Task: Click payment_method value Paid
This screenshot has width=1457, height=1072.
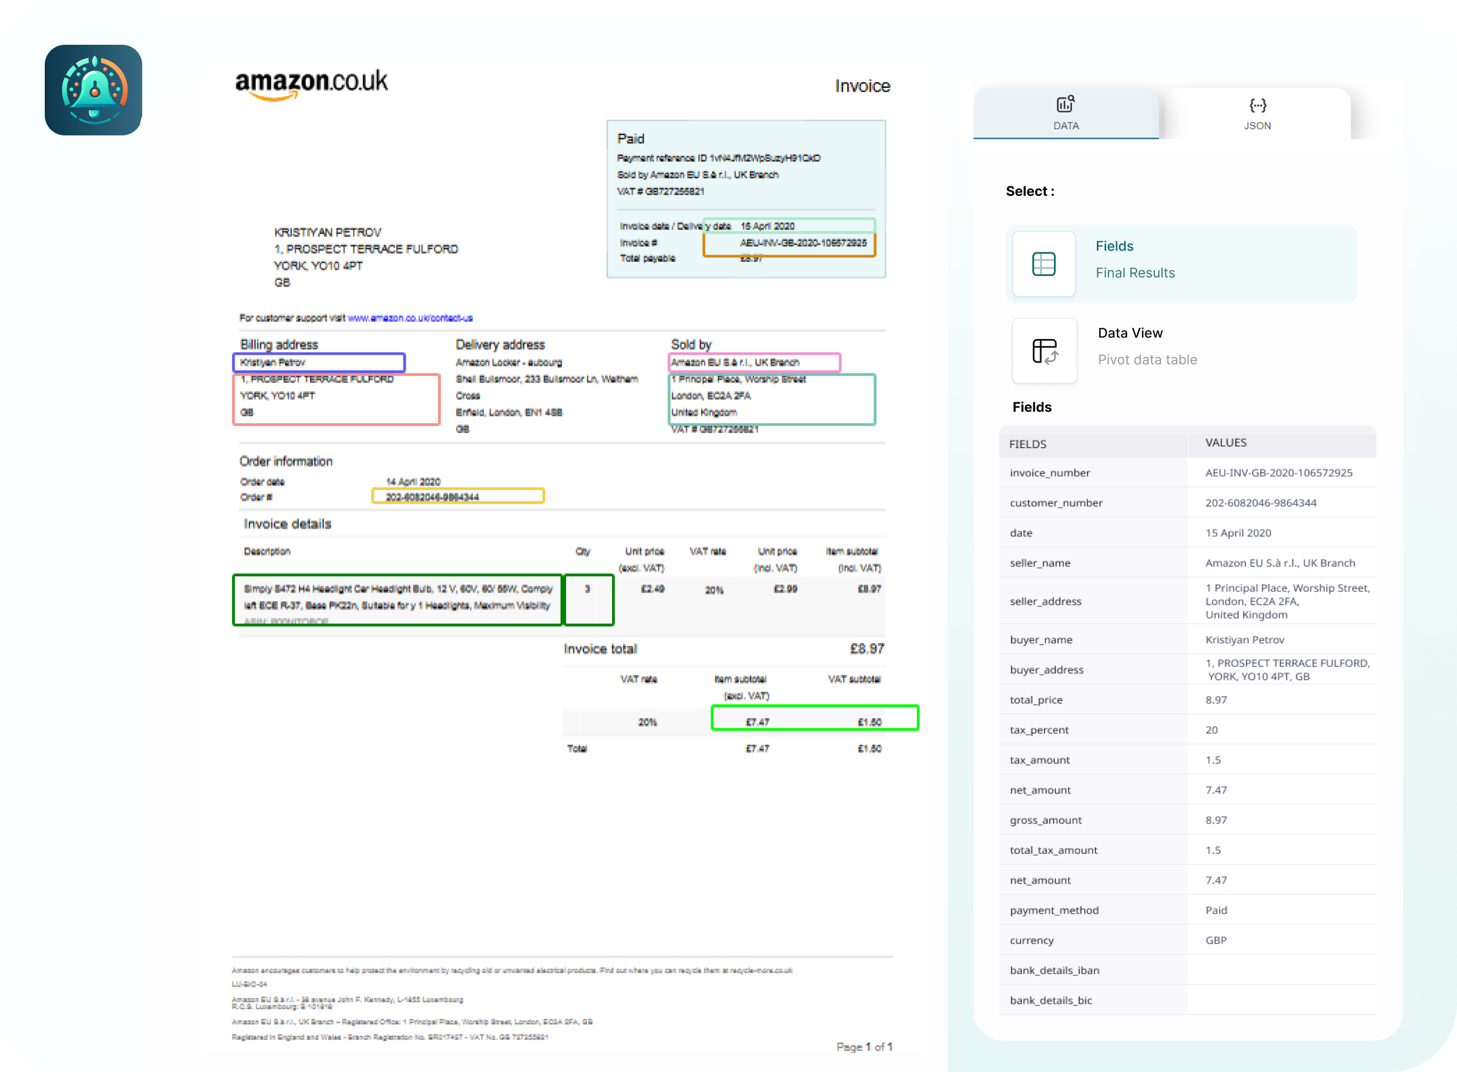Action: pyautogui.click(x=1216, y=910)
